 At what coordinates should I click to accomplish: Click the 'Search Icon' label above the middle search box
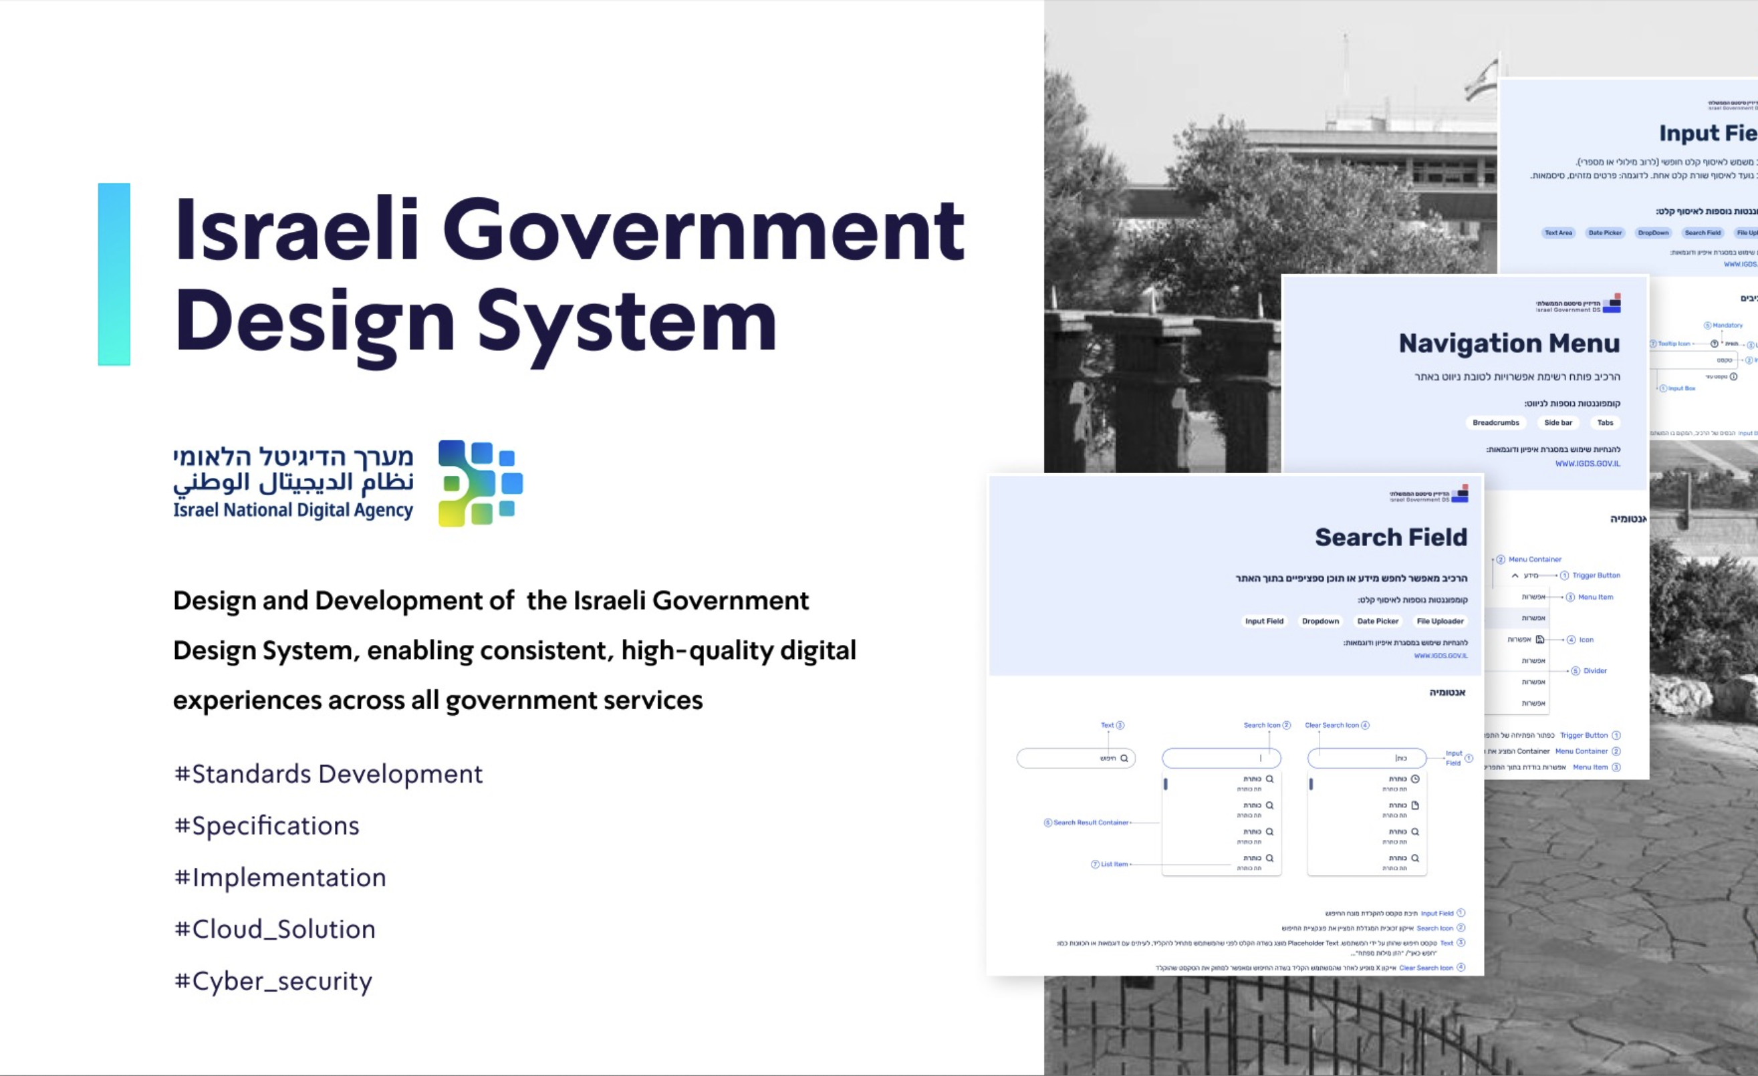pos(1261,725)
